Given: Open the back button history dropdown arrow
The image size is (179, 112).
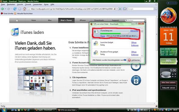Looking at the screenshot, I should click(x=5, y=9).
